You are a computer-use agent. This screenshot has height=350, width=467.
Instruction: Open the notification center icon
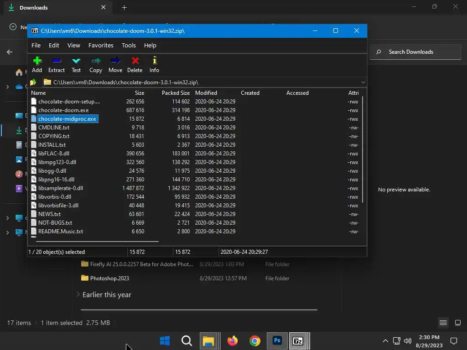tap(454, 341)
